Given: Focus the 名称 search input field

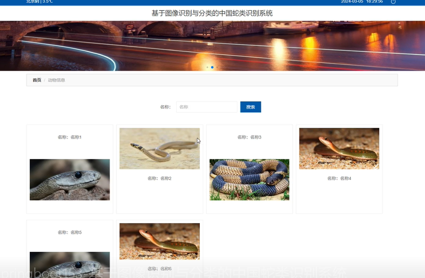Looking at the screenshot, I should (207, 107).
